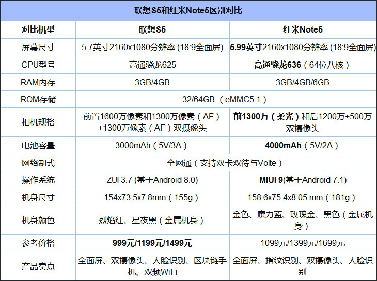Select the 电池容量 row label
Screen dimensions: 377x281
tap(38, 145)
